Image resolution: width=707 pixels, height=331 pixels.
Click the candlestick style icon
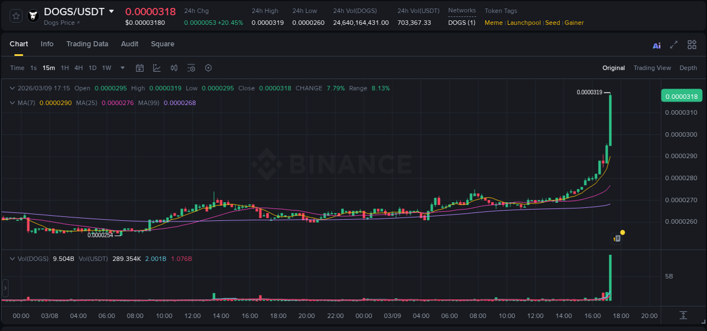(174, 68)
